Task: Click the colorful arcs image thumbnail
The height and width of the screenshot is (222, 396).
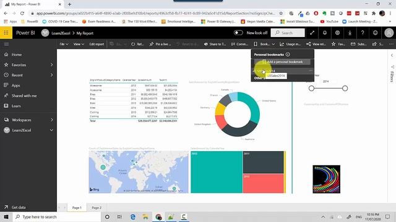Action: [x=326, y=179]
